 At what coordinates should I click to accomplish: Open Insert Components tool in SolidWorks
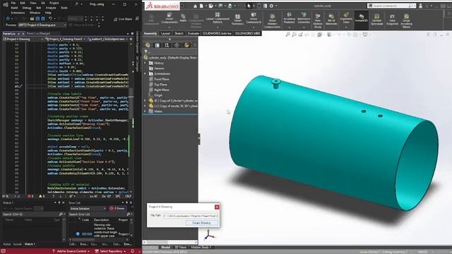tap(169, 18)
